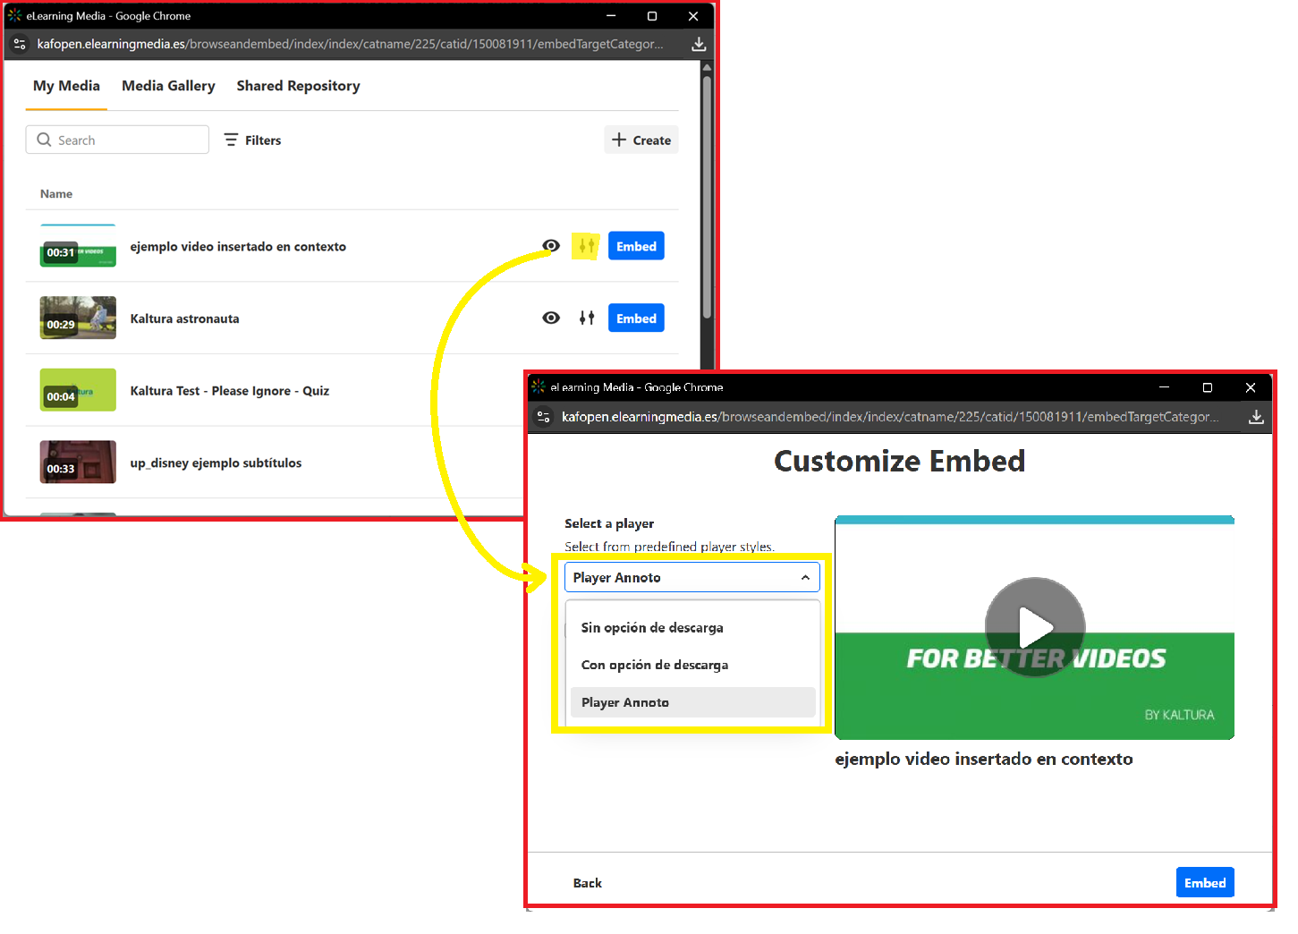Switch to the Media Gallery tab
Screen dimensions: 1298x934
168,86
